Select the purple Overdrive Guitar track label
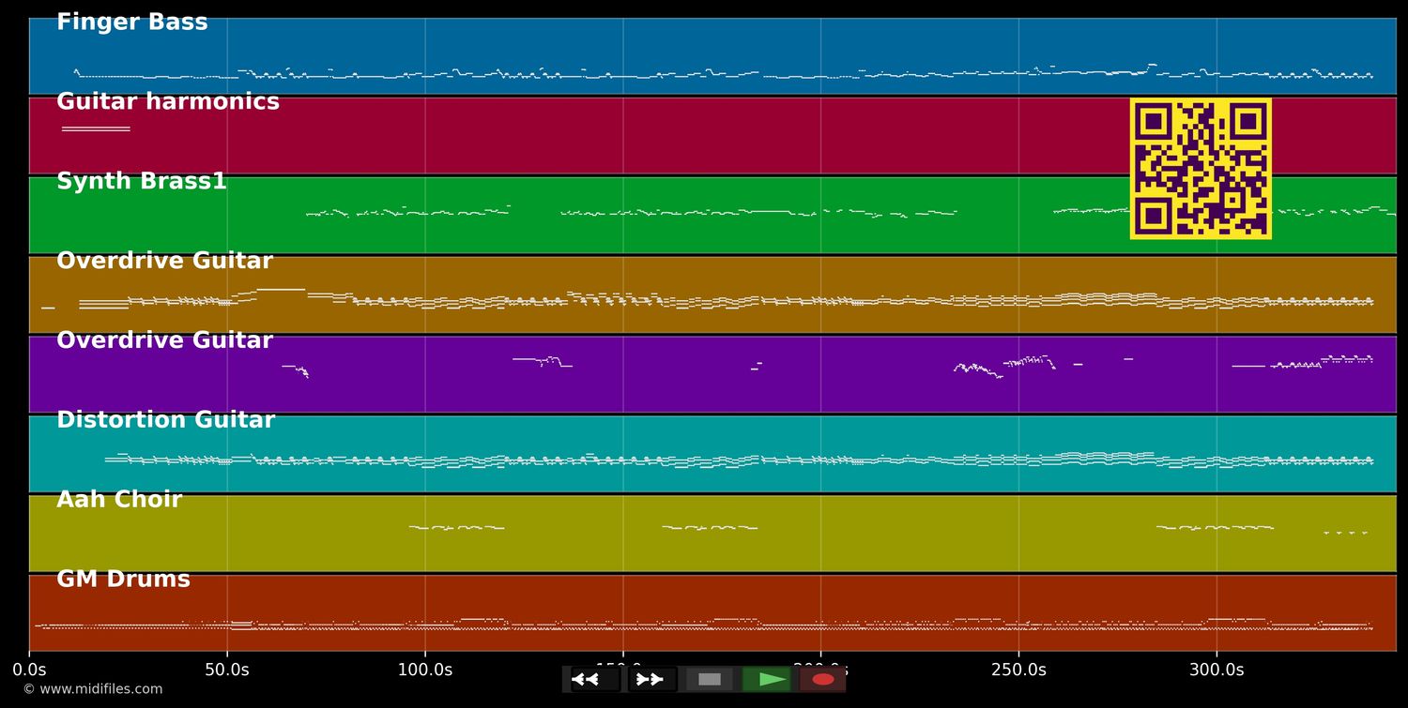 click(164, 340)
